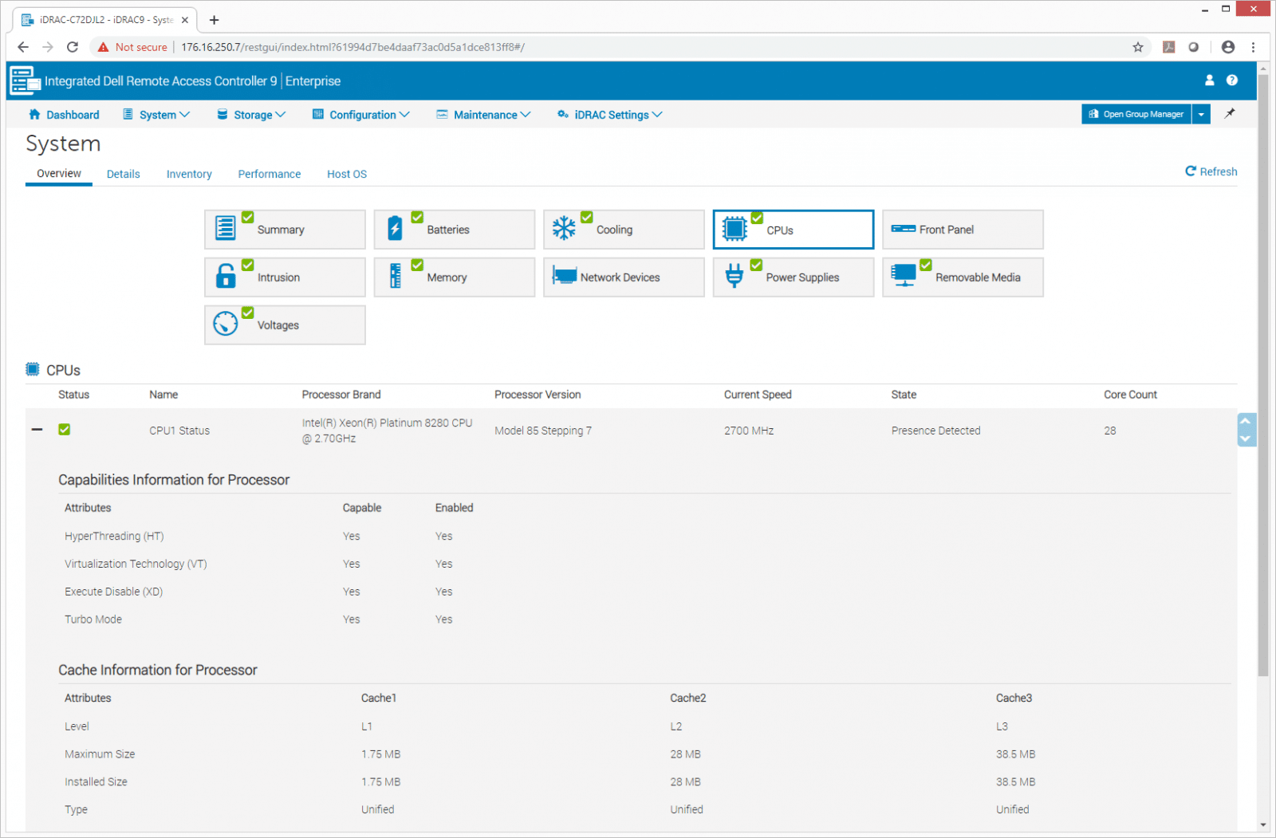This screenshot has width=1276, height=838.
Task: Expand the Storage dropdown menu
Action: click(x=251, y=115)
